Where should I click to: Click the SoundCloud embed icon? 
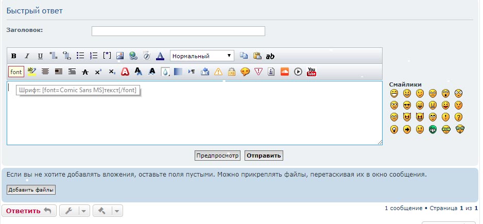tap(285, 72)
